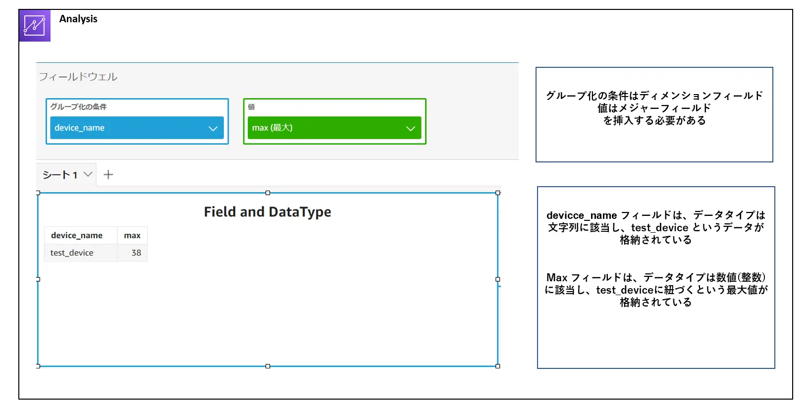Click the left-middle resize handle of visual
The height and width of the screenshot is (410, 810).
38,279
